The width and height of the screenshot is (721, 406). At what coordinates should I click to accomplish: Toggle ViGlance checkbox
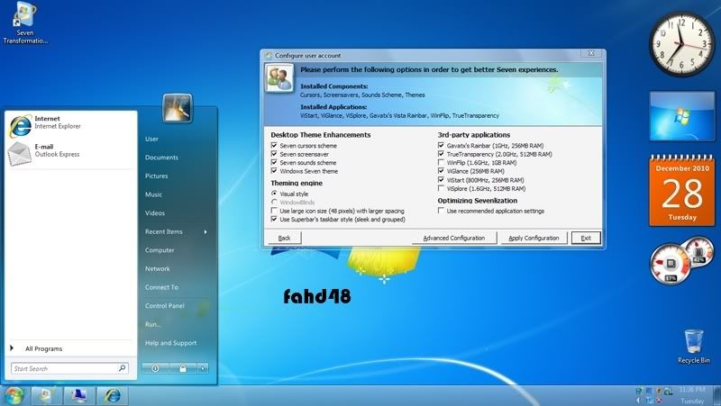(441, 171)
